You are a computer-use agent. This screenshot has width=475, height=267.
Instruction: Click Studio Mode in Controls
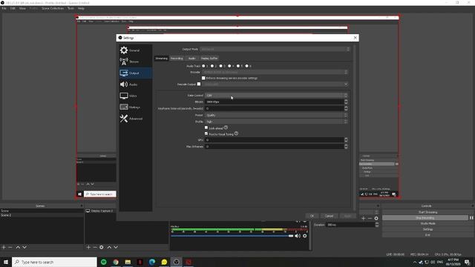tap(427, 223)
